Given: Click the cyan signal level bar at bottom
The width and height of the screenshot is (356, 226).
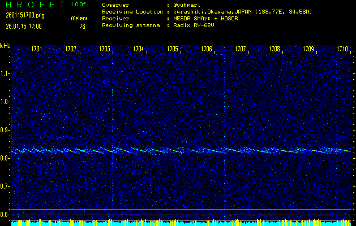Looking at the screenshot, I should click(x=181, y=224).
